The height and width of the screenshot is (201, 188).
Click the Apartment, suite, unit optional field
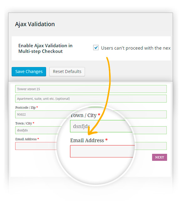pyautogui.click(x=91, y=99)
